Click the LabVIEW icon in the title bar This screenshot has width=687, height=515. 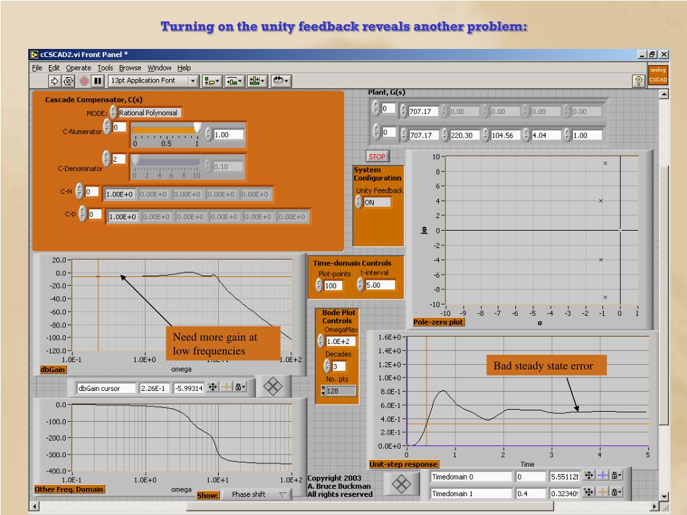(x=34, y=54)
